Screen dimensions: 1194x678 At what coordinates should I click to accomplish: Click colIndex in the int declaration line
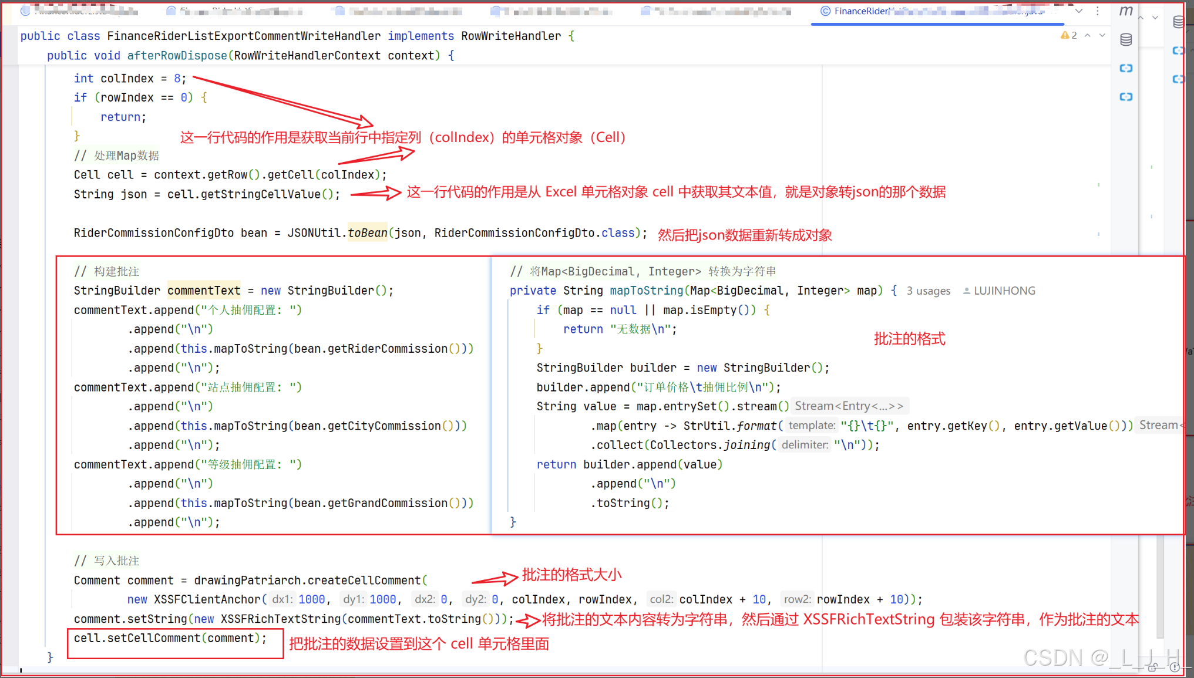click(127, 78)
